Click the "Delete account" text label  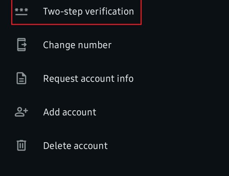(x=75, y=146)
